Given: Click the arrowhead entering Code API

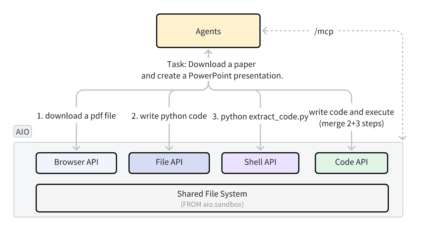Looking at the screenshot, I should click(x=351, y=148).
